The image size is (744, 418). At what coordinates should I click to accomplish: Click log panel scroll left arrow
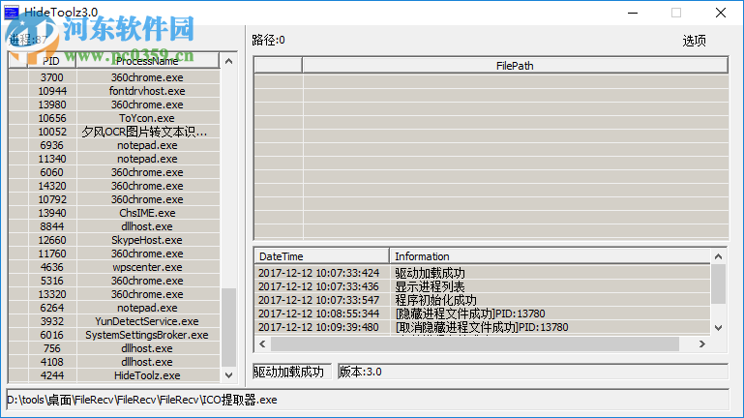click(262, 344)
